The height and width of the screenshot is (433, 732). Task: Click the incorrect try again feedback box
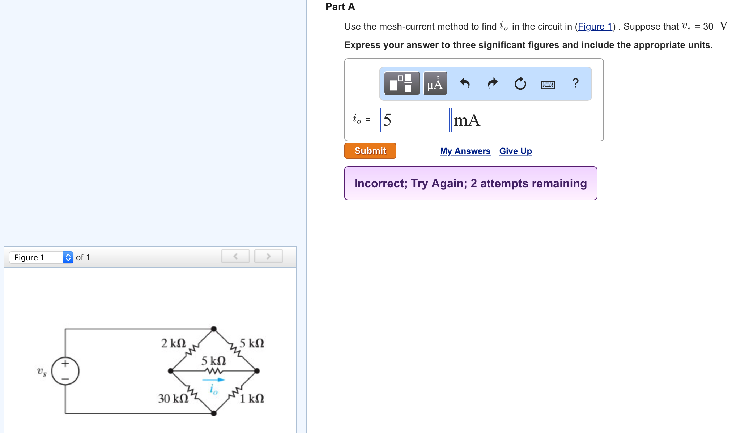pos(471,183)
